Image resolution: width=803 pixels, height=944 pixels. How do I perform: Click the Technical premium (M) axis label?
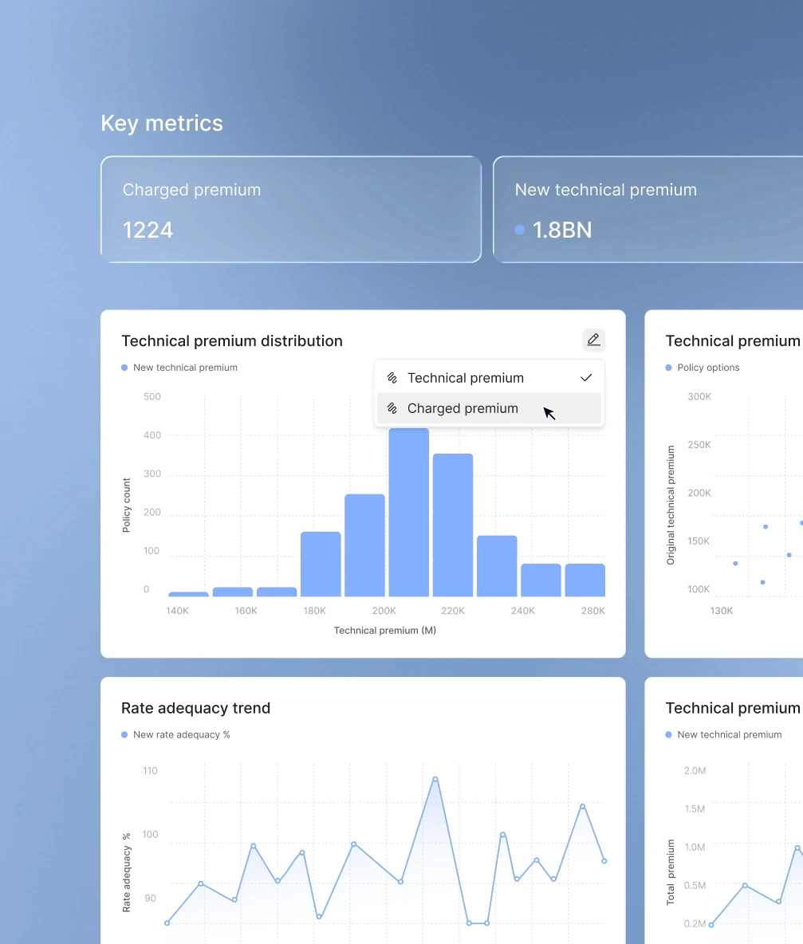click(385, 631)
